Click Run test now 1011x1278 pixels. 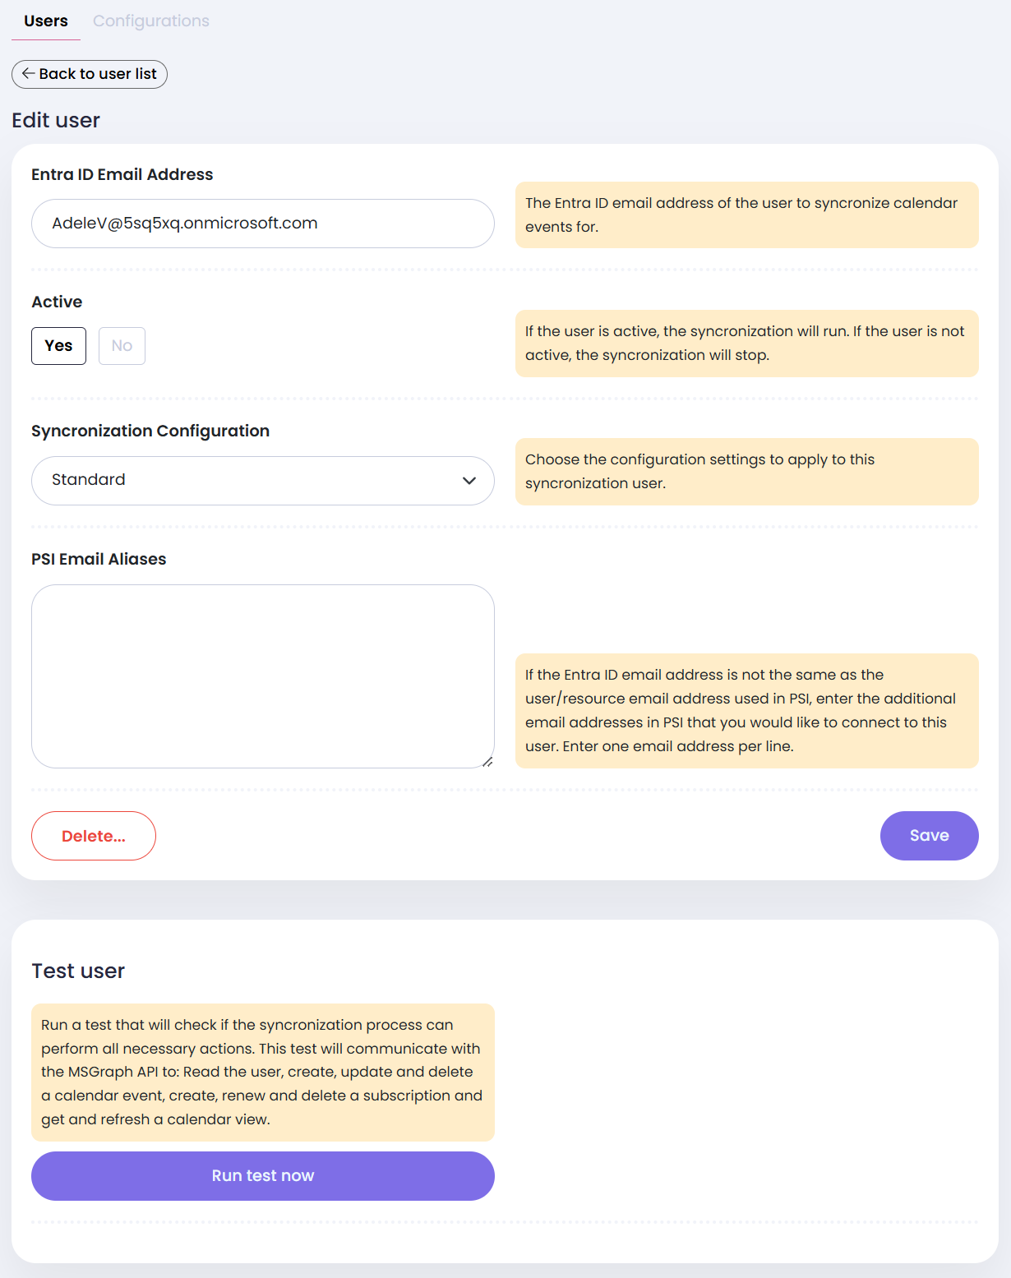click(x=262, y=1176)
